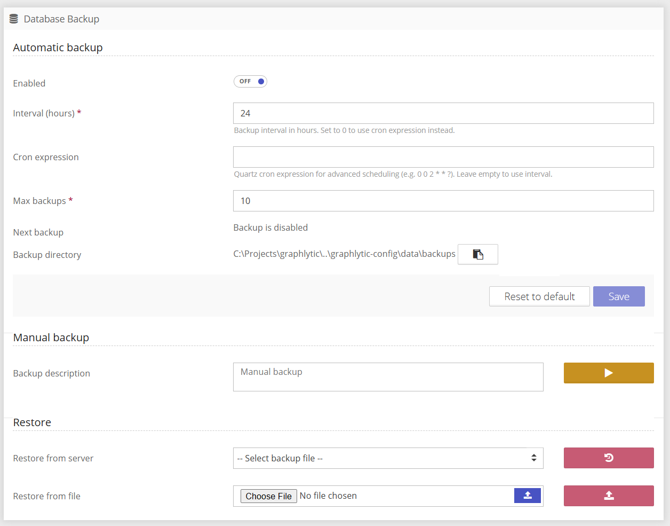Click the Automatic backup section heading

pos(58,48)
